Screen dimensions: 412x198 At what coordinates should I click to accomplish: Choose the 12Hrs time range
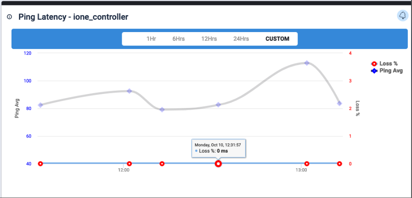tap(209, 39)
